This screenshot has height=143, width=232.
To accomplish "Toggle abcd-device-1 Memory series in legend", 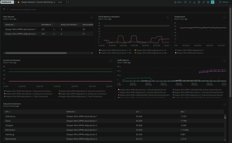I will point(116,53).
